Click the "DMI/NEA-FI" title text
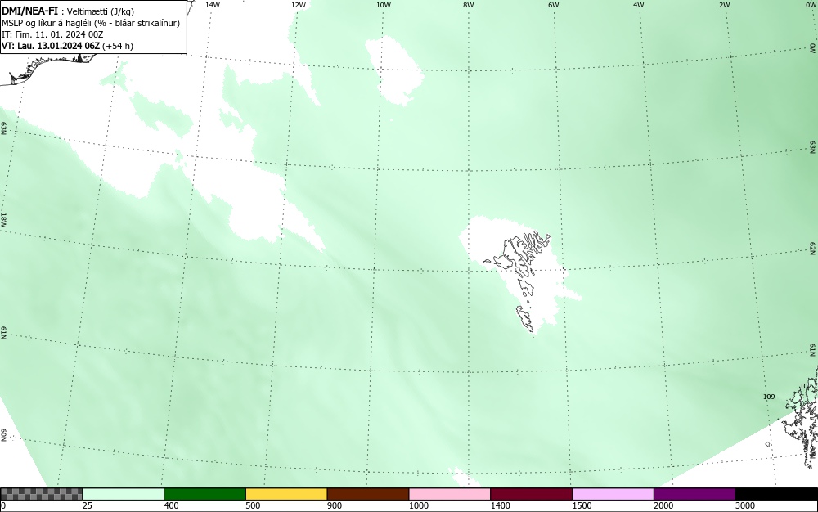The height and width of the screenshot is (512, 818). [29, 11]
